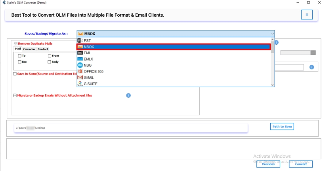Screen dimensions: 323x172
Task: Select the Gmail icon option
Action: (x=80, y=78)
